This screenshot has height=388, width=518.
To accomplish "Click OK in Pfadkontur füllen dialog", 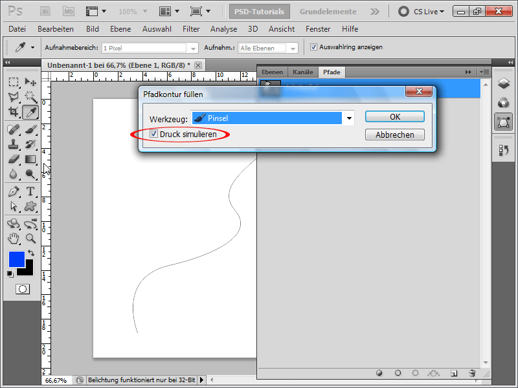I will click(395, 117).
